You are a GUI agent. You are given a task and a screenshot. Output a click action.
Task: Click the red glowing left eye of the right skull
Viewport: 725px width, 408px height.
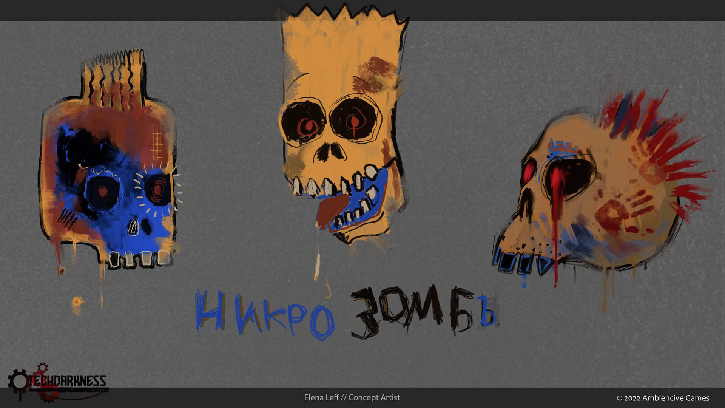[x=529, y=172]
